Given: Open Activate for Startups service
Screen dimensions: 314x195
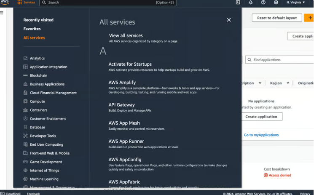Looking at the screenshot, I should click(130, 64).
